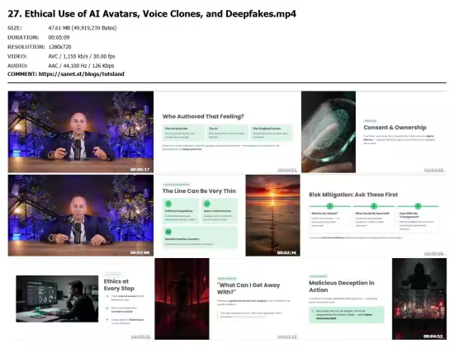Screen dimensions: 454x348
Task: Select the speaker thumbnail stamped 00:00:17
Action: point(81,132)
